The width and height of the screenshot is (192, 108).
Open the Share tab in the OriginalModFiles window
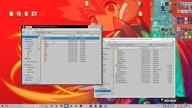point(109,42)
